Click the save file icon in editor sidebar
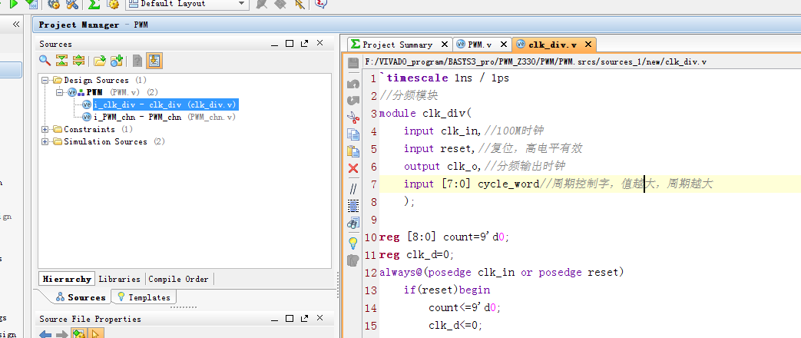Screen dimensions: 801x338 pyautogui.click(x=353, y=63)
